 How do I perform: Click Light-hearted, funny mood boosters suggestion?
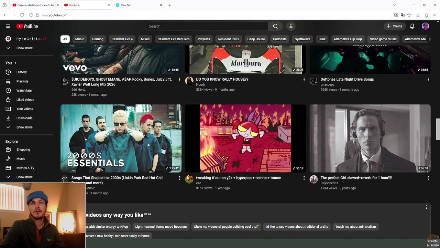pos(161,227)
